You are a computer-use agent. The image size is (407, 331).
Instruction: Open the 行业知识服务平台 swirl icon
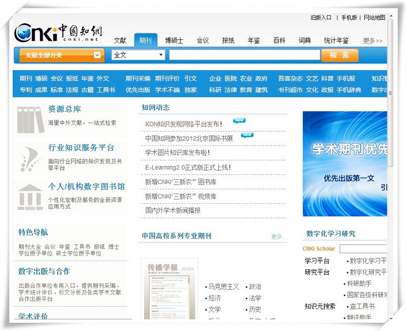pos(30,159)
